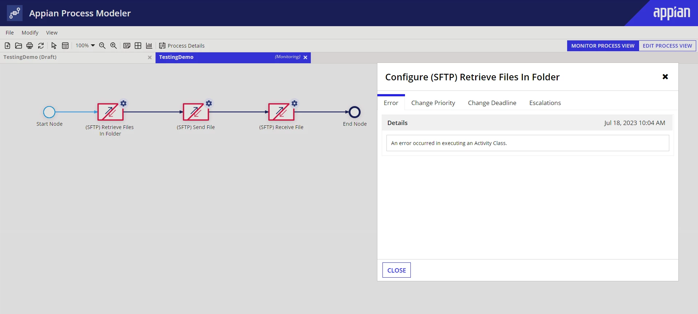
Task: Select the pointer tool in the toolbar
Action: point(54,45)
